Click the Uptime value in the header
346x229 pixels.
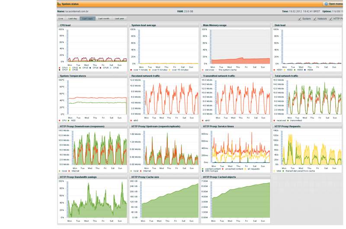click(337, 11)
